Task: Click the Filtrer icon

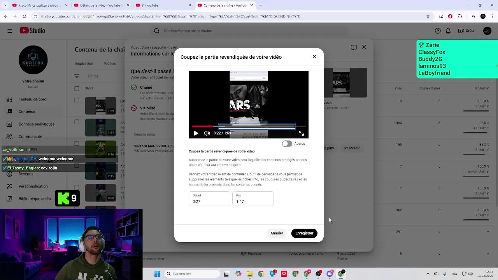Action: coord(77,76)
